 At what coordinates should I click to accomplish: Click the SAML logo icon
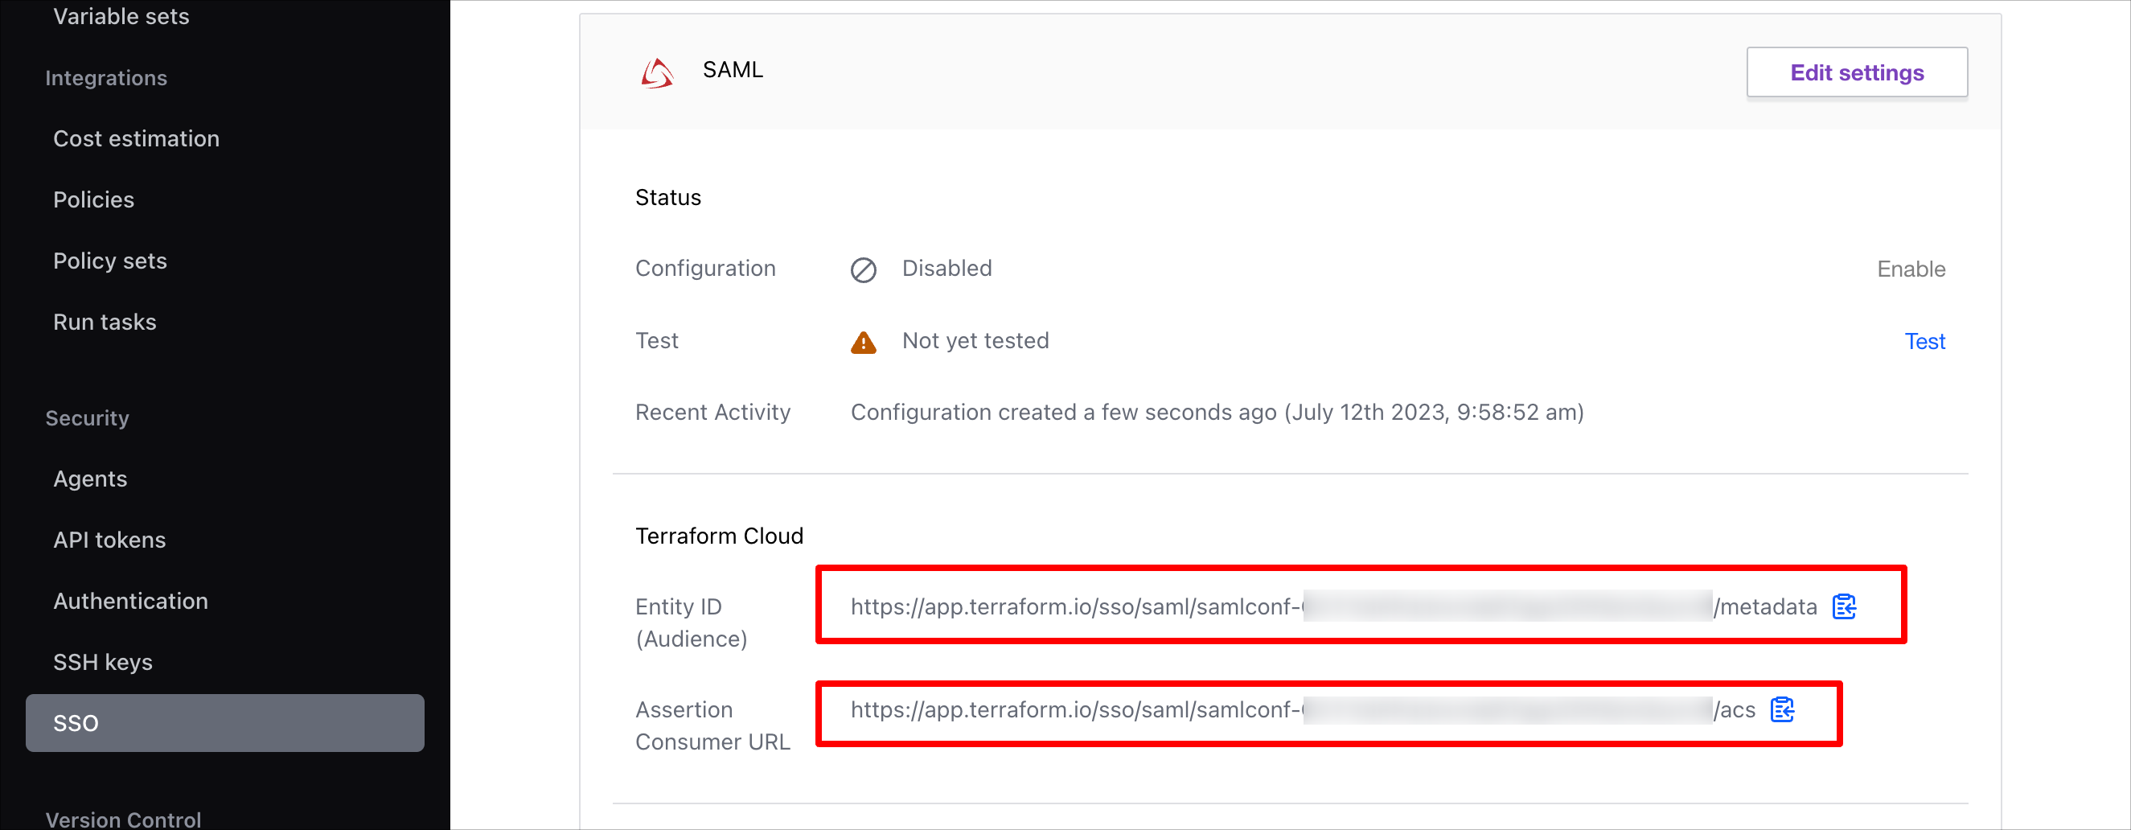(658, 72)
